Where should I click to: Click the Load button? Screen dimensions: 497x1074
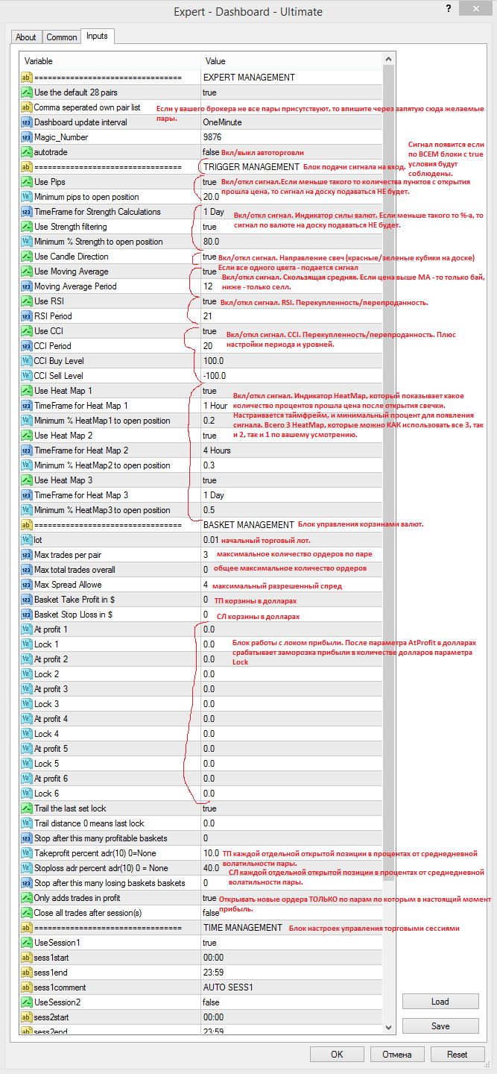[440, 1002]
